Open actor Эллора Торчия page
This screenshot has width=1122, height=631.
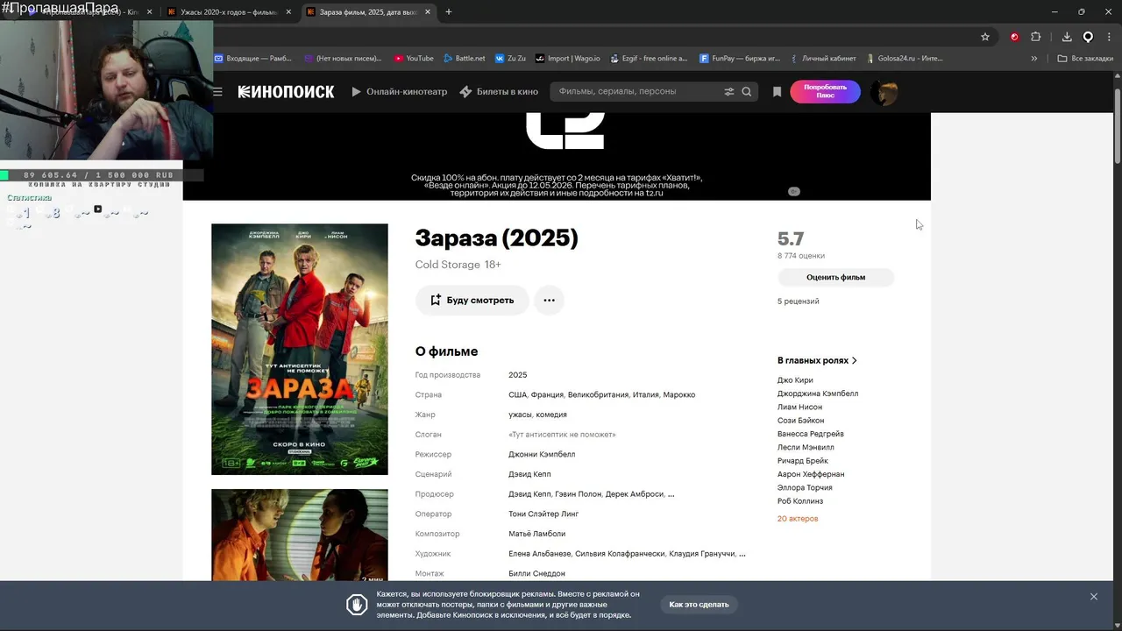coord(805,487)
